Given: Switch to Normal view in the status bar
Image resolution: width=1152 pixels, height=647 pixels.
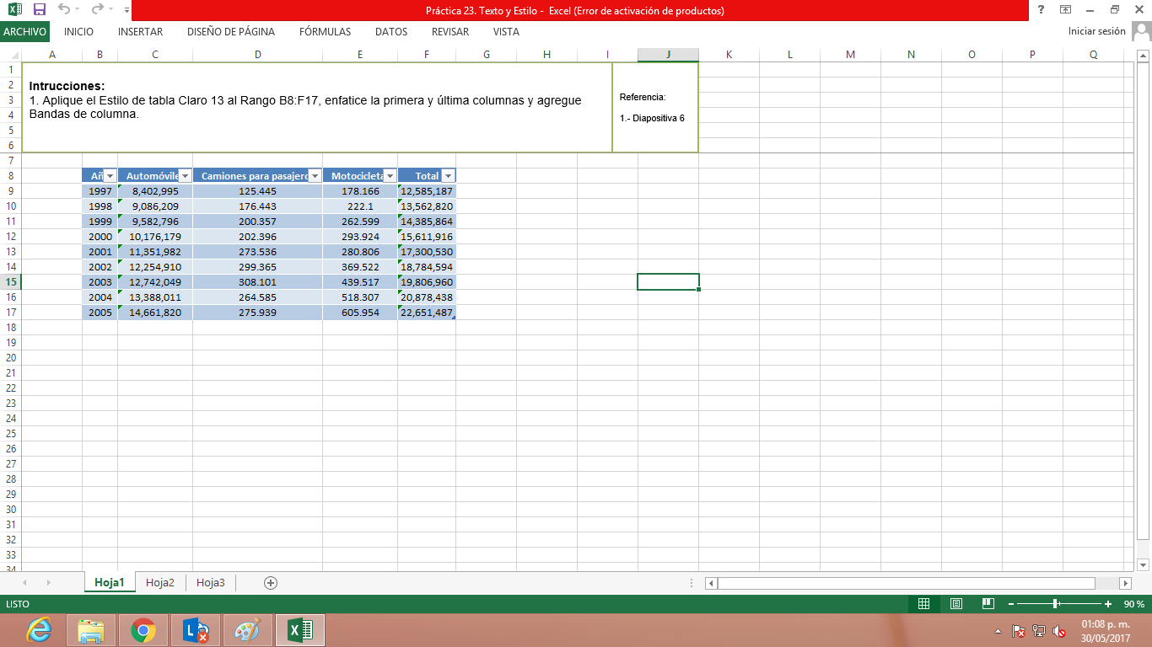Looking at the screenshot, I should [x=923, y=603].
